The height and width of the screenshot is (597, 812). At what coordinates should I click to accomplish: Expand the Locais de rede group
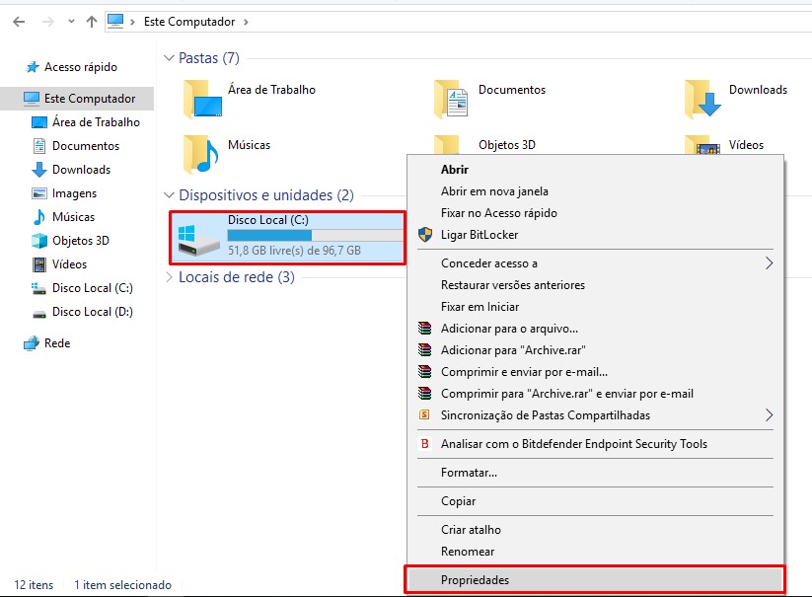(x=169, y=277)
